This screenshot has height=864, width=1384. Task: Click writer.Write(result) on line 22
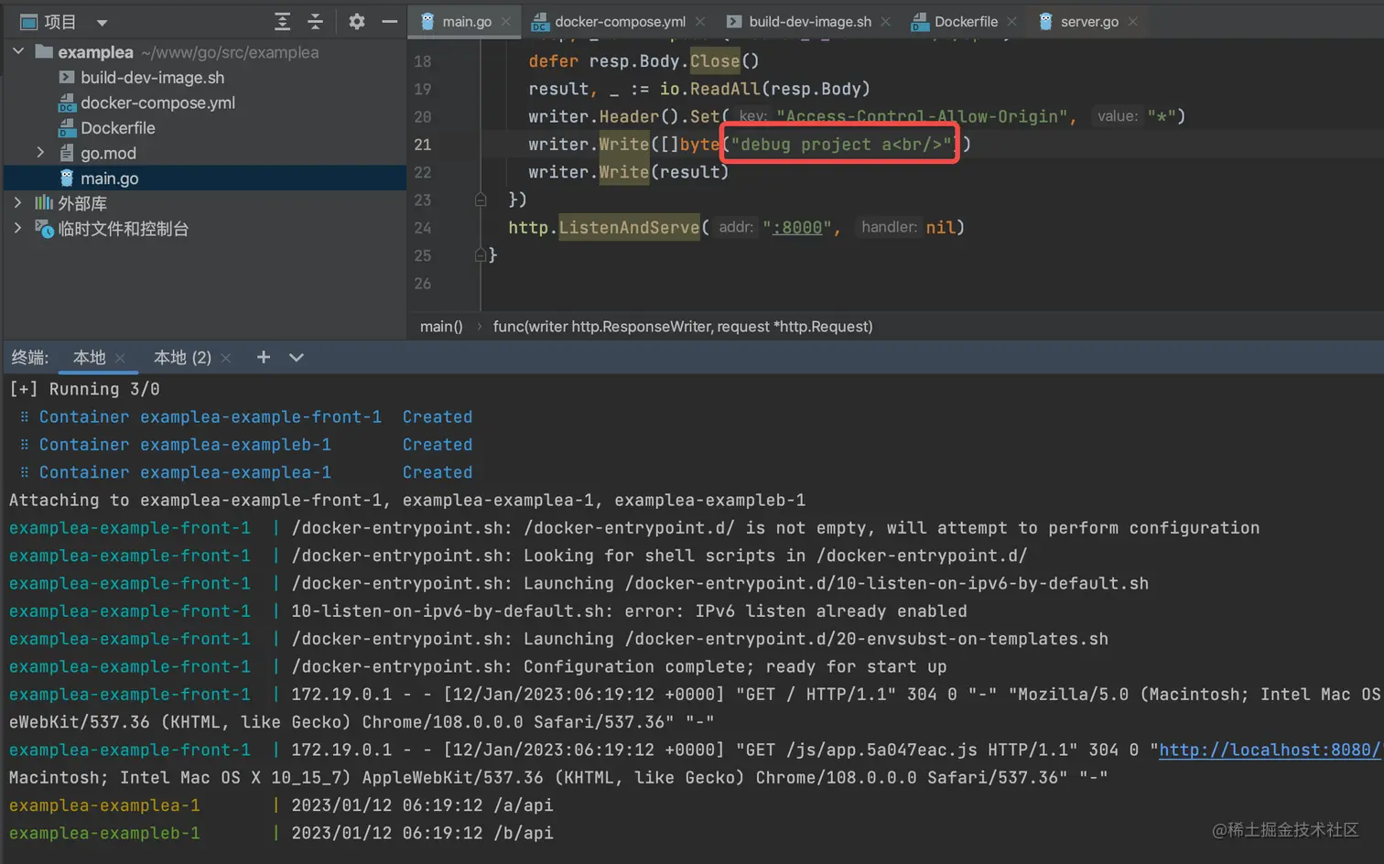pyautogui.click(x=628, y=172)
